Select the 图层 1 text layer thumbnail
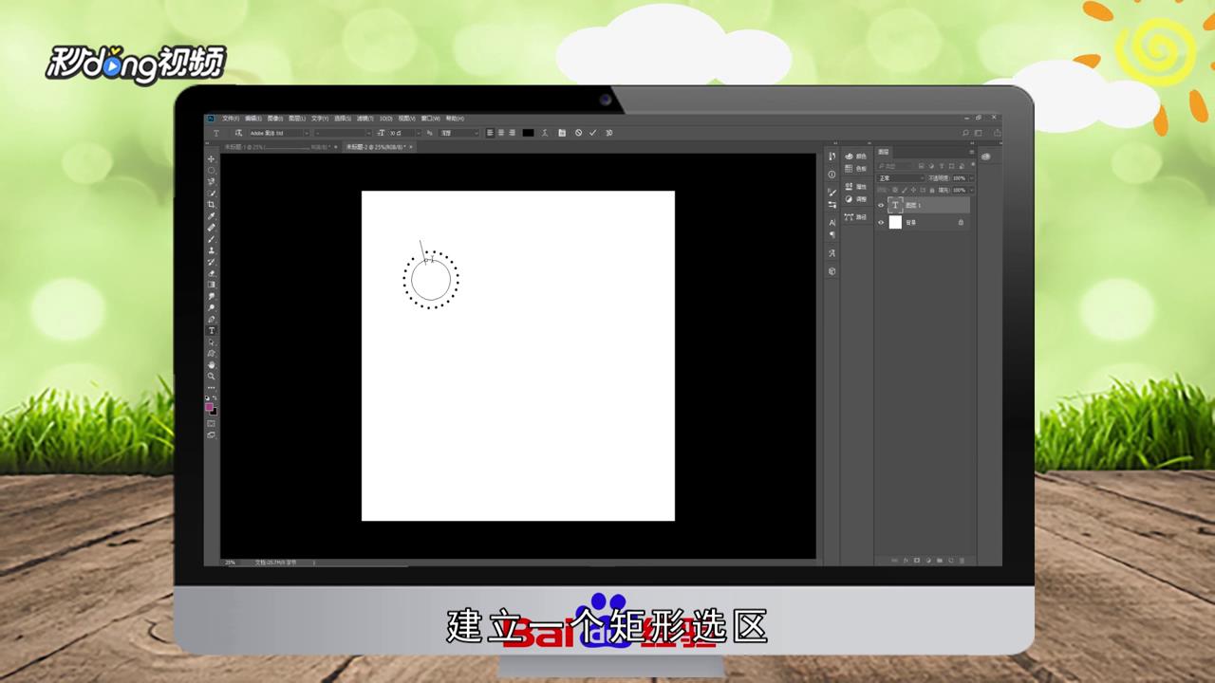The image size is (1215, 683). [895, 205]
